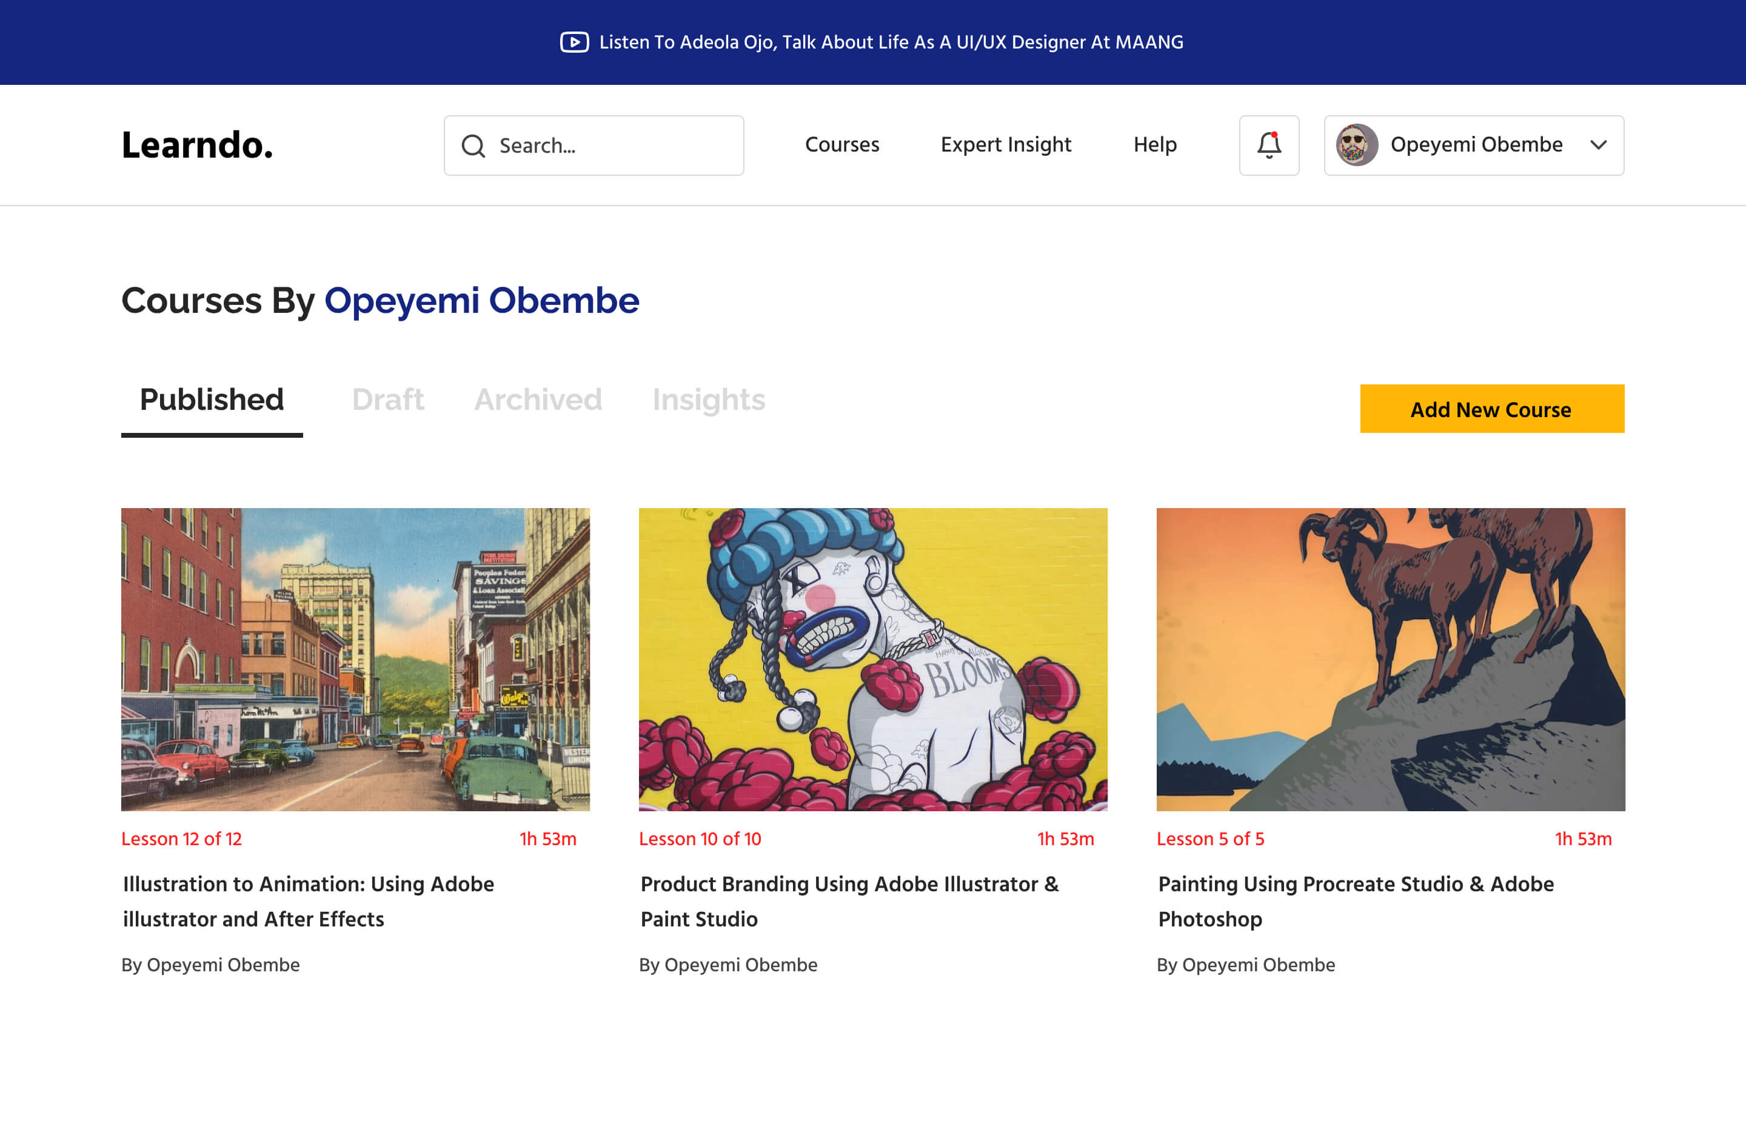Click the video play icon in banner
The width and height of the screenshot is (1746, 1135).
coord(574,42)
